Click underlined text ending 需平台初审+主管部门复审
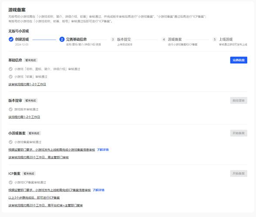 46,205
